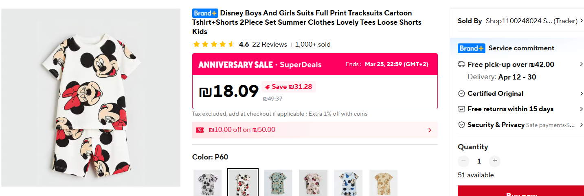Select the blue Mickey outfit variant
Viewport: 584px width, 196px height.
pyautogui.click(x=348, y=183)
